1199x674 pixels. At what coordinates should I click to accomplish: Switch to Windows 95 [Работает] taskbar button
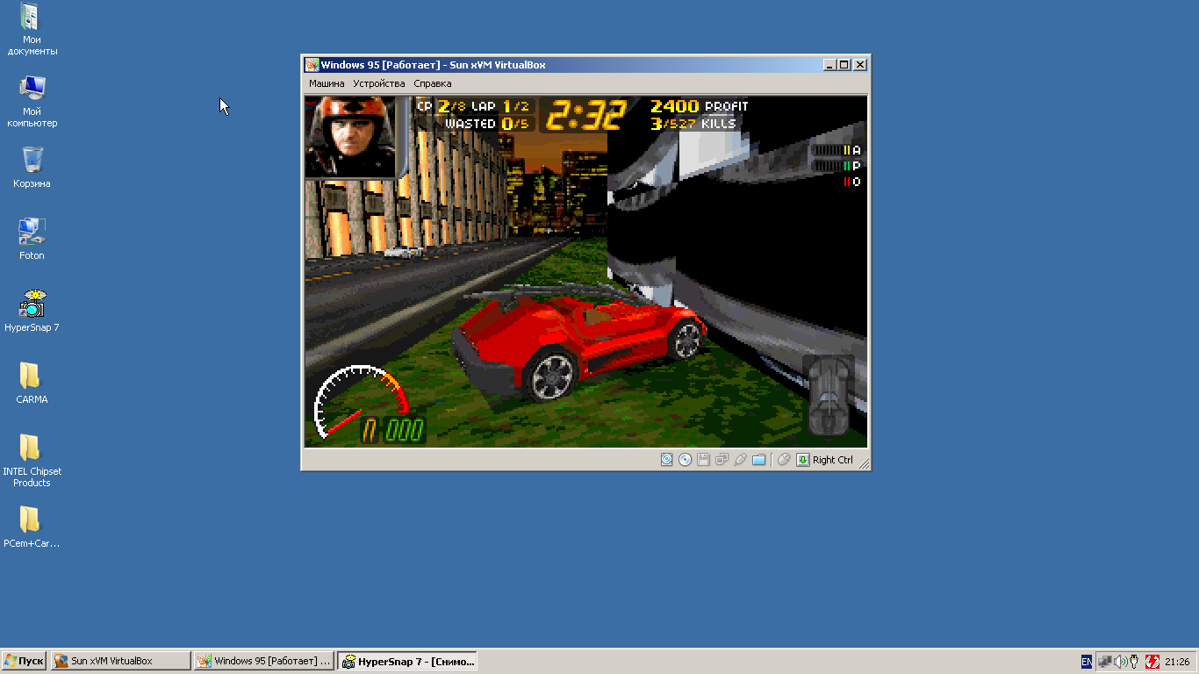click(x=263, y=661)
